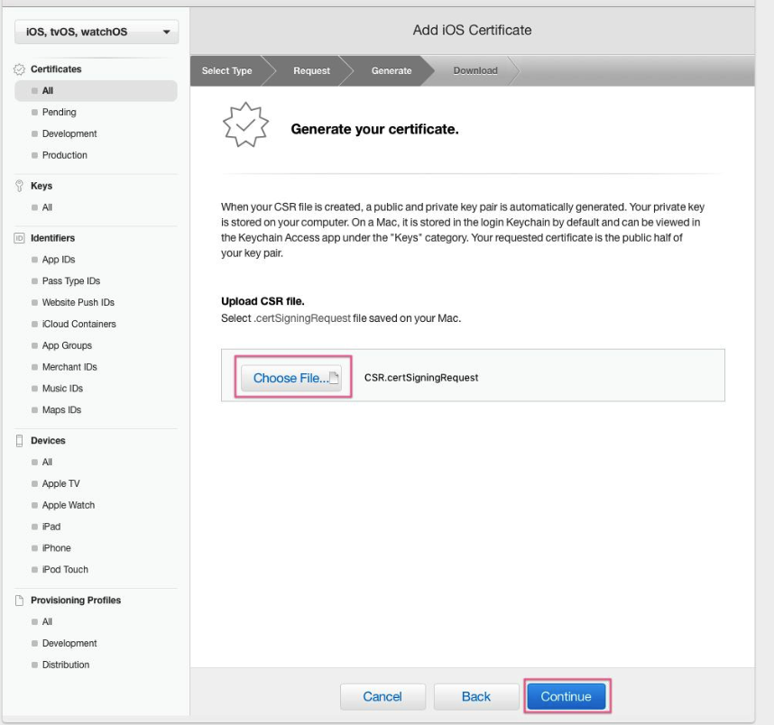Click the Provisioning Profiles document icon
774x725 pixels.
19,601
